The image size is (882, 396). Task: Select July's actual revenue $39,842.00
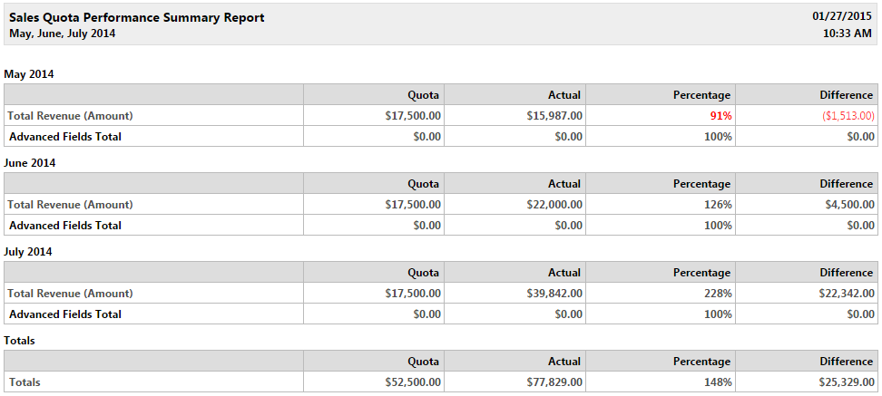pos(554,294)
